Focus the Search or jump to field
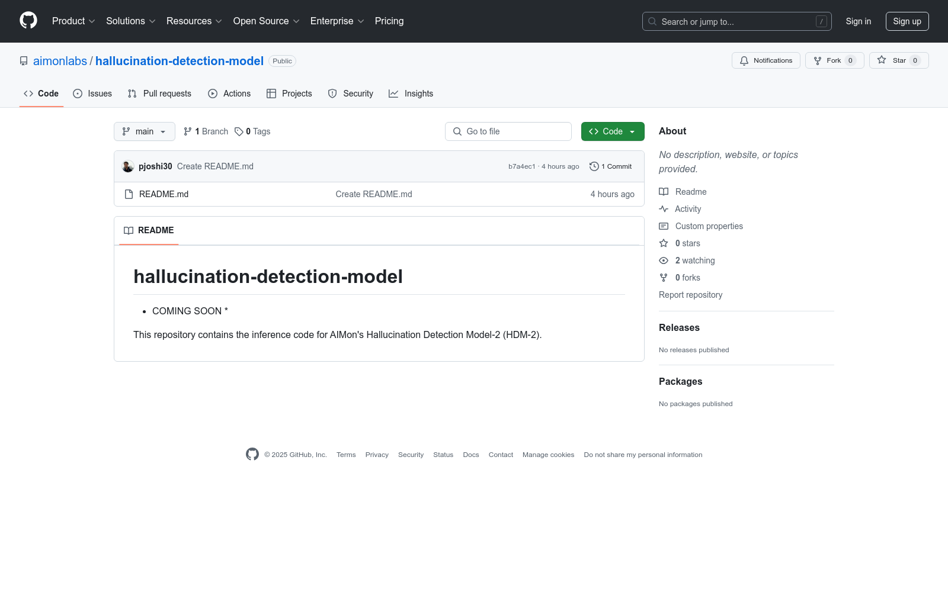 pyautogui.click(x=736, y=21)
